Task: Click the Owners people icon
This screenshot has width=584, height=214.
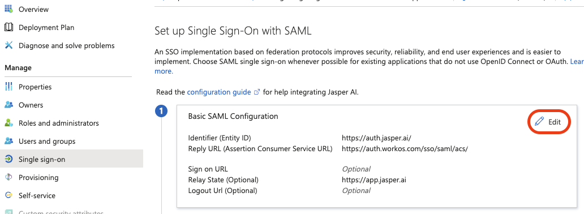Action: pyautogui.click(x=8, y=105)
